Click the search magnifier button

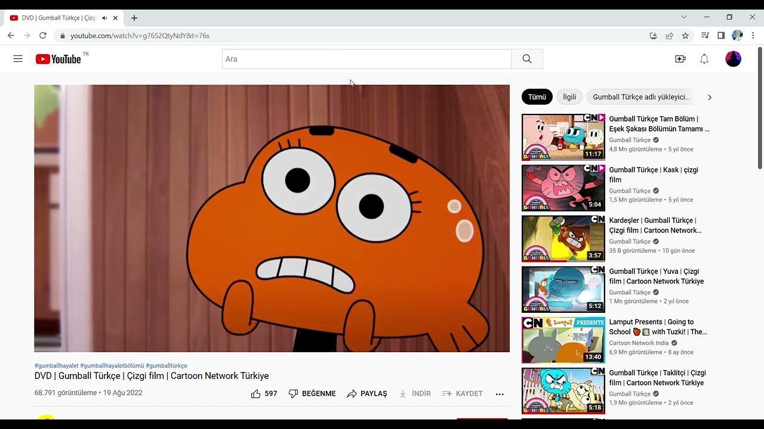point(527,59)
